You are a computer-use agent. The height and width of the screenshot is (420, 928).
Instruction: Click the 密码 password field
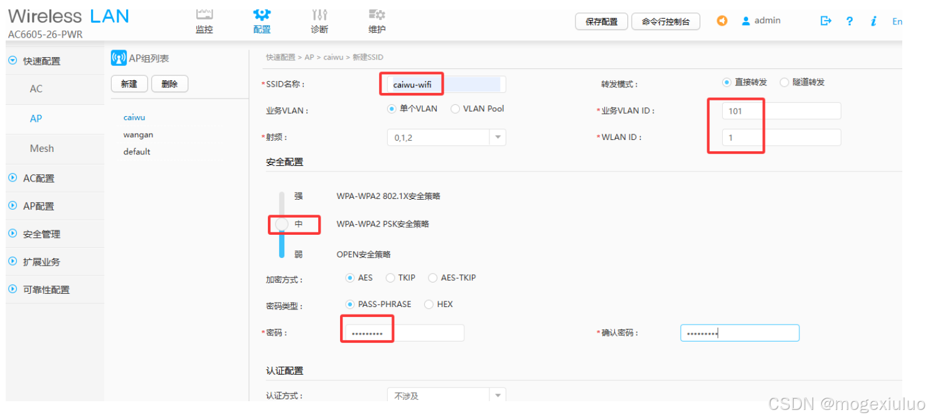pyautogui.click(x=405, y=333)
